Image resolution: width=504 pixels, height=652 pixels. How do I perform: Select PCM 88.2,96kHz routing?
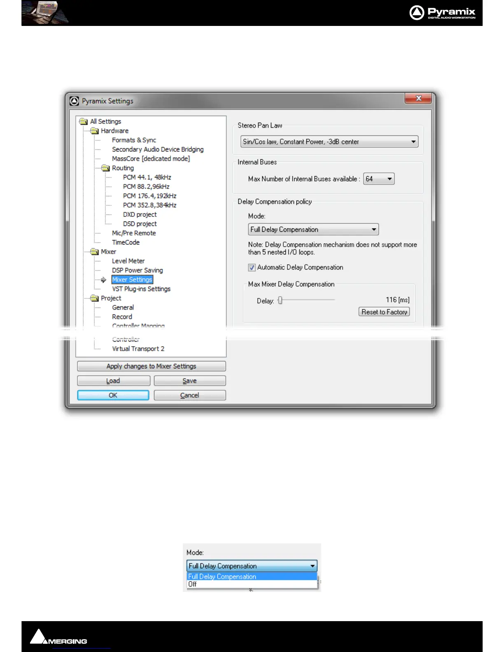[x=146, y=186]
